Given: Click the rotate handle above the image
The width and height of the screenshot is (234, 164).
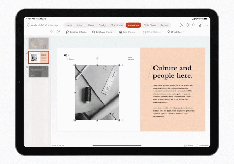Looking at the screenshot, I should [97, 58].
